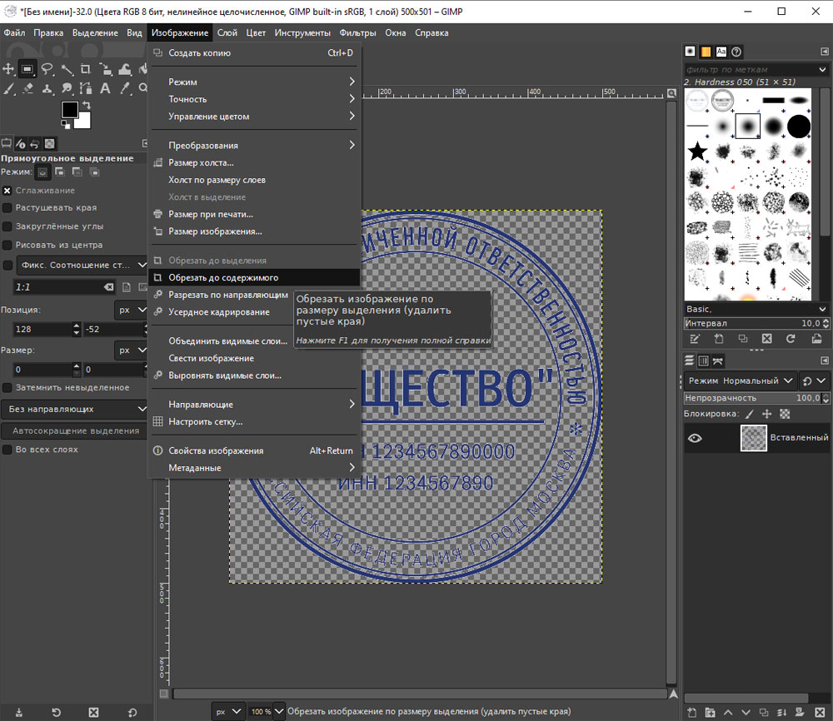Viewport: 833px width, 721px height.
Task: Toggle lock pixels for layer
Action: (749, 414)
